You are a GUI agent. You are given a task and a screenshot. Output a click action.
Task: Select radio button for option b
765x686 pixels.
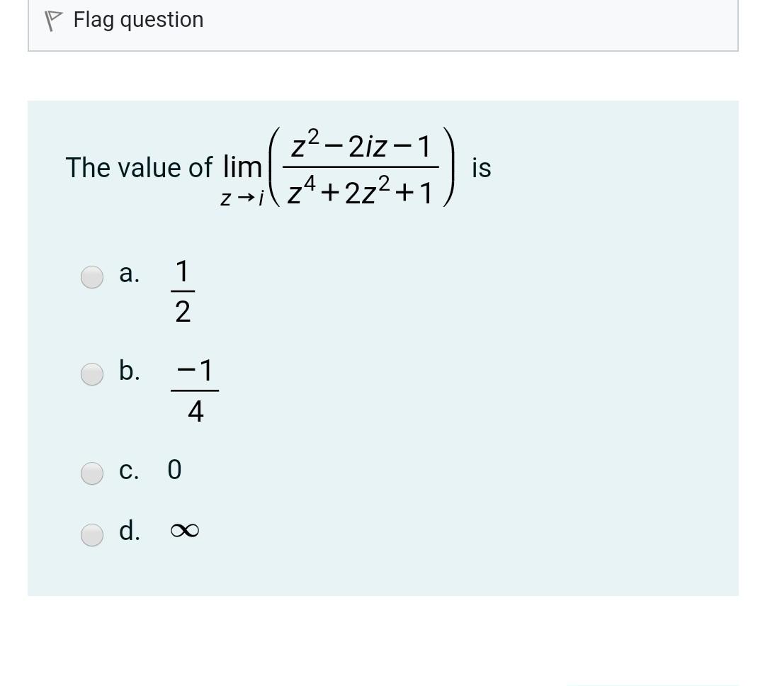92,375
